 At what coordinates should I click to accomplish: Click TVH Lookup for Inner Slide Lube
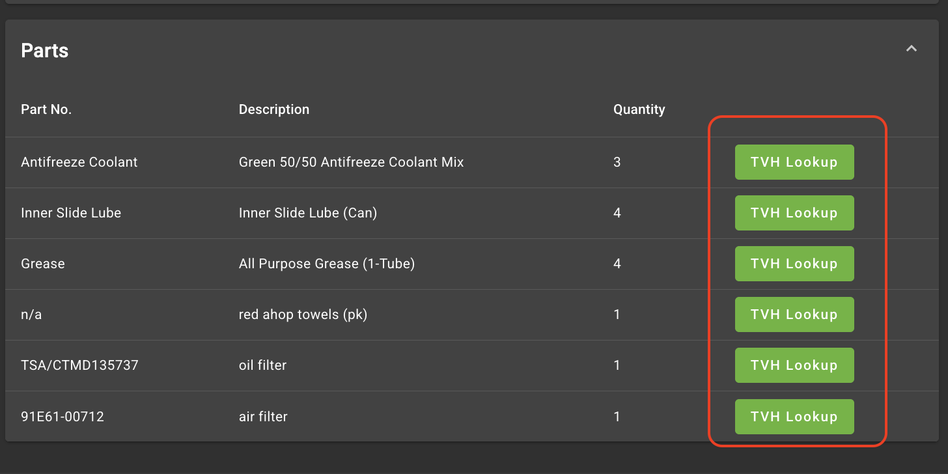pos(794,212)
